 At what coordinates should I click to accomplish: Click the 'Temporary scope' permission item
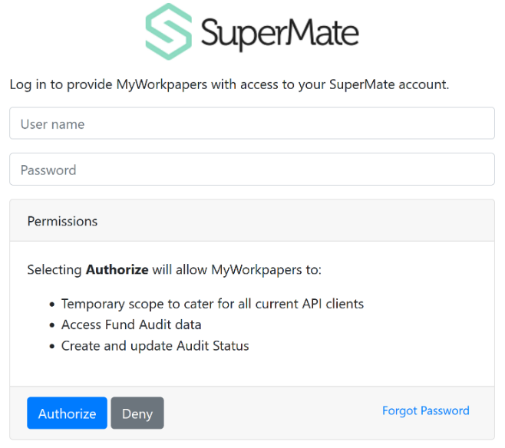[x=213, y=304]
